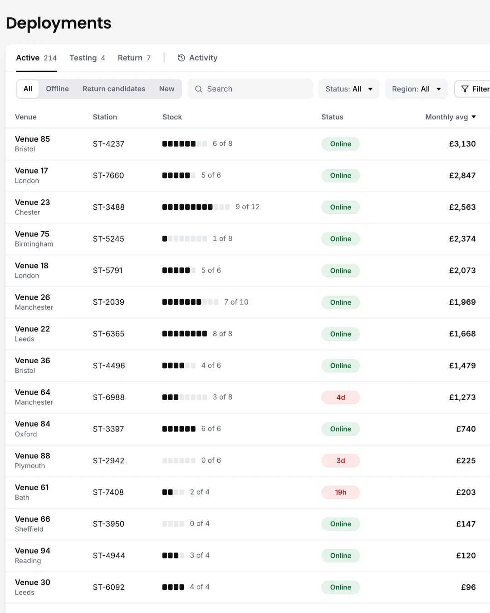The image size is (490, 613).
Task: Switch to the Return tab
Action: coord(134,58)
